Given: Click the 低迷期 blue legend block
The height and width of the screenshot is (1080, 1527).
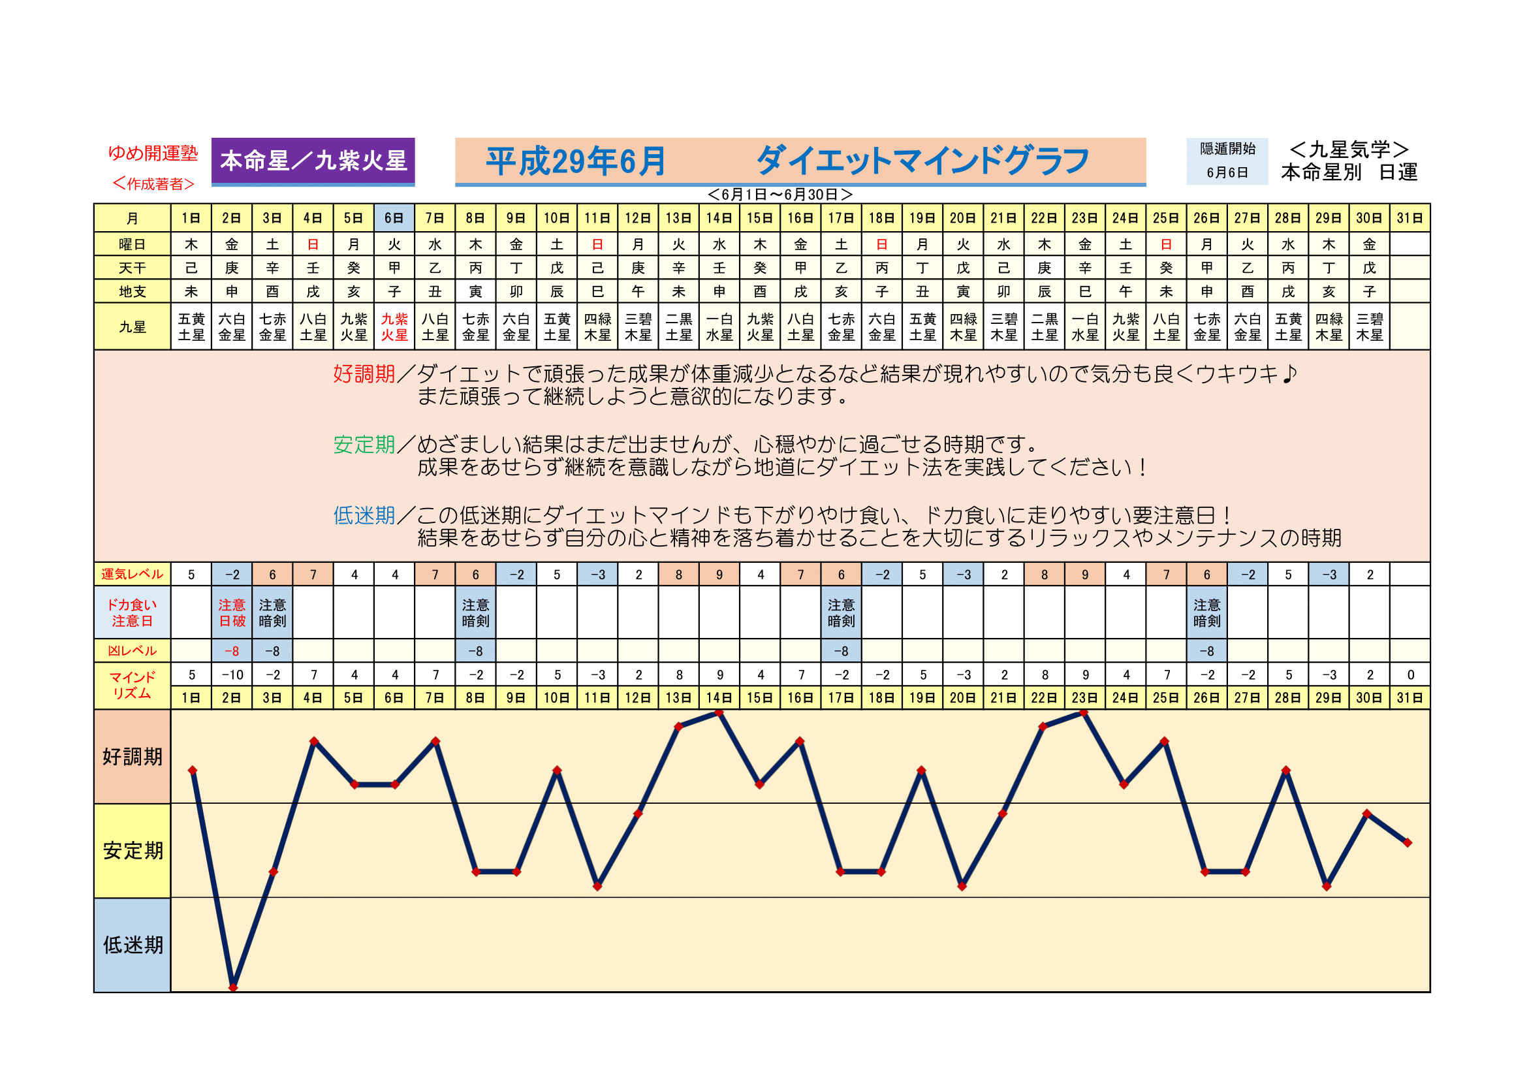Looking at the screenshot, I should (x=133, y=944).
